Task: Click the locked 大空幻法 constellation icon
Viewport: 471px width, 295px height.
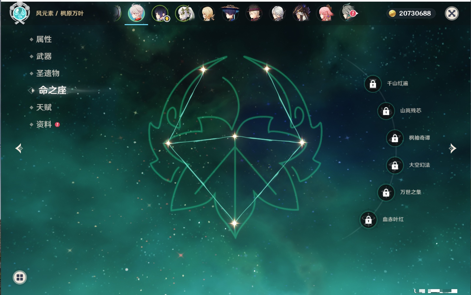Action: click(x=395, y=165)
